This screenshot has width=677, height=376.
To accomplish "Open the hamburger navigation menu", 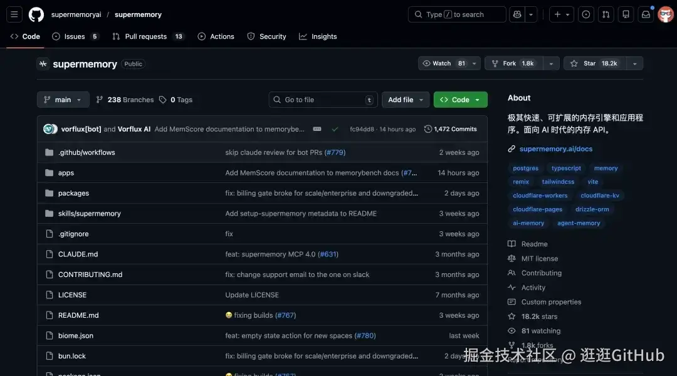I will click(14, 14).
